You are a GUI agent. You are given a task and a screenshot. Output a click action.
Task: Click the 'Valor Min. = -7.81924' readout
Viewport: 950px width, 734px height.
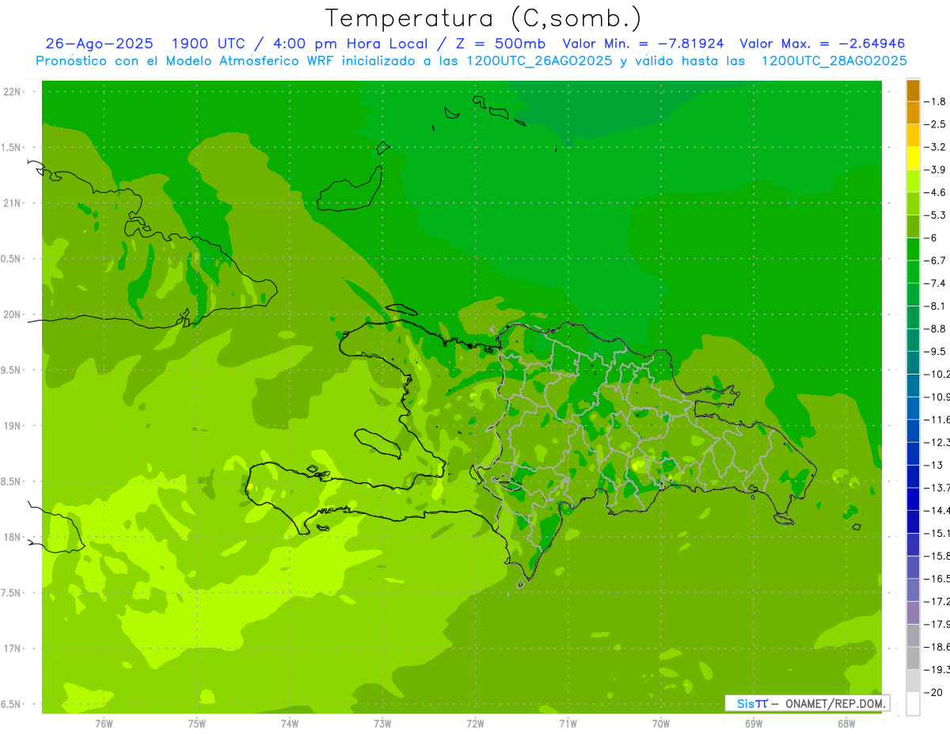coord(643,44)
